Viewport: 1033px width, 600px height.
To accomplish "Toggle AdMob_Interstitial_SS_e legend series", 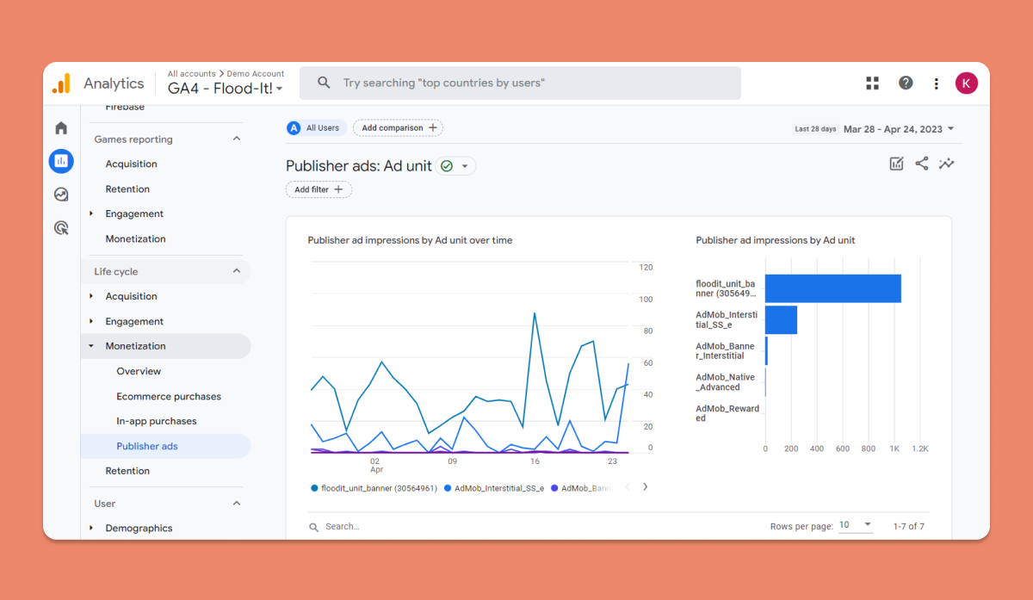I will (x=493, y=488).
